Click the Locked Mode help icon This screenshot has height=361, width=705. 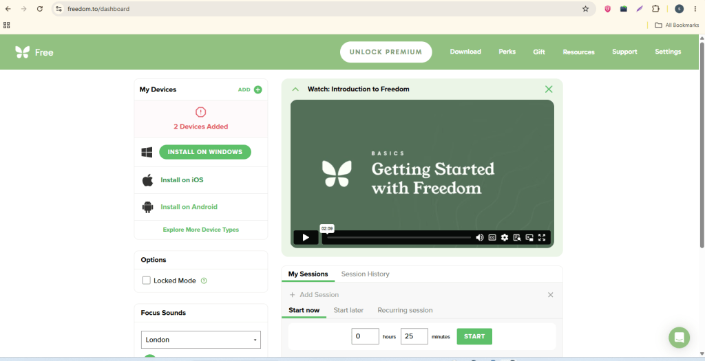[x=204, y=281]
